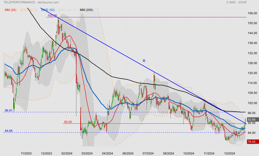
Task: Click the 84.66 dashed level label
Action: pos(9,131)
